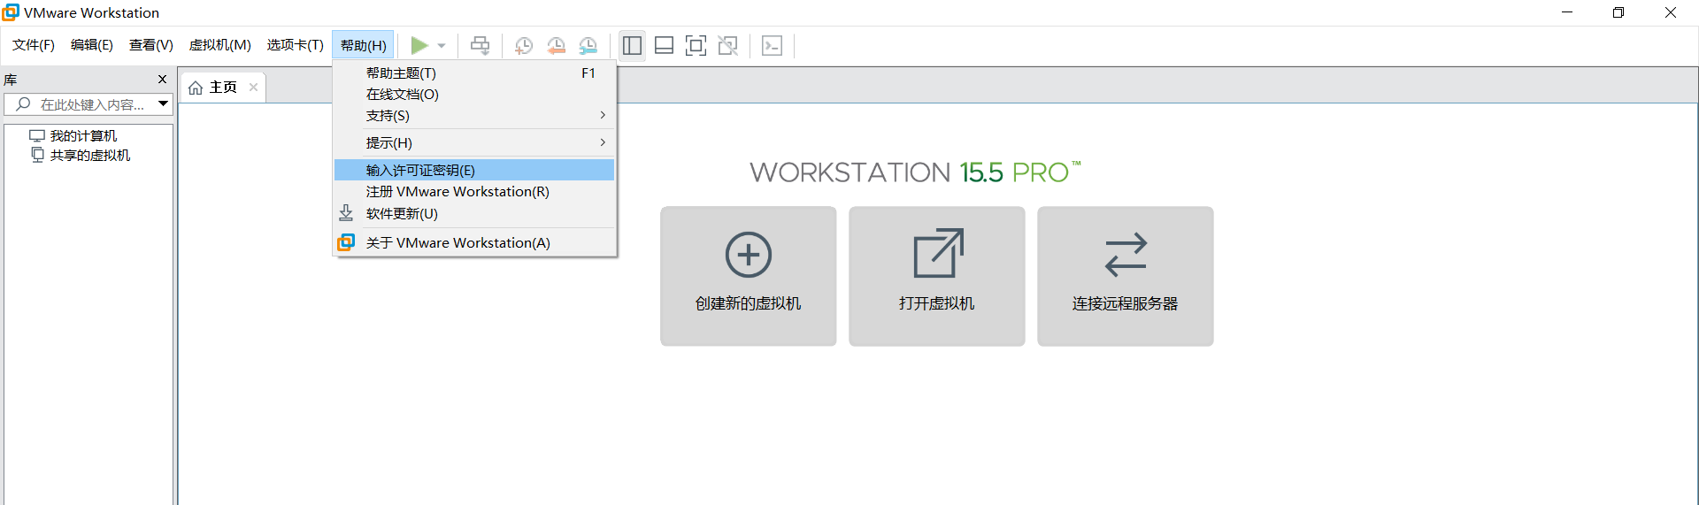Click the plus icon for new virtual machine
The width and height of the screenshot is (1699, 505).
click(x=749, y=255)
